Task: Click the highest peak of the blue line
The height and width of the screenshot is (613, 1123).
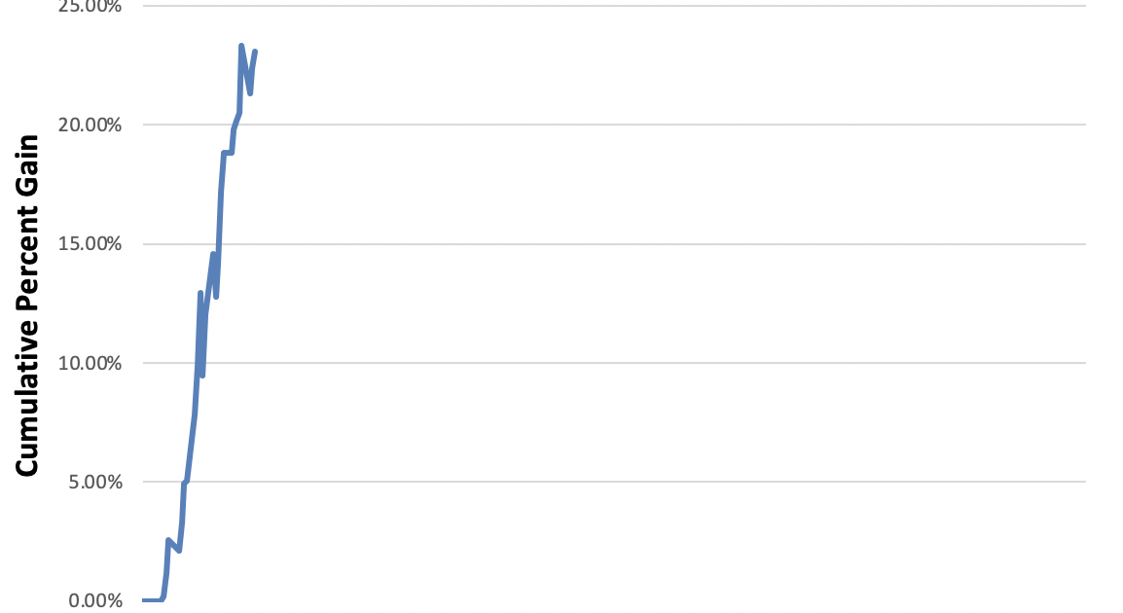Action: point(240,46)
